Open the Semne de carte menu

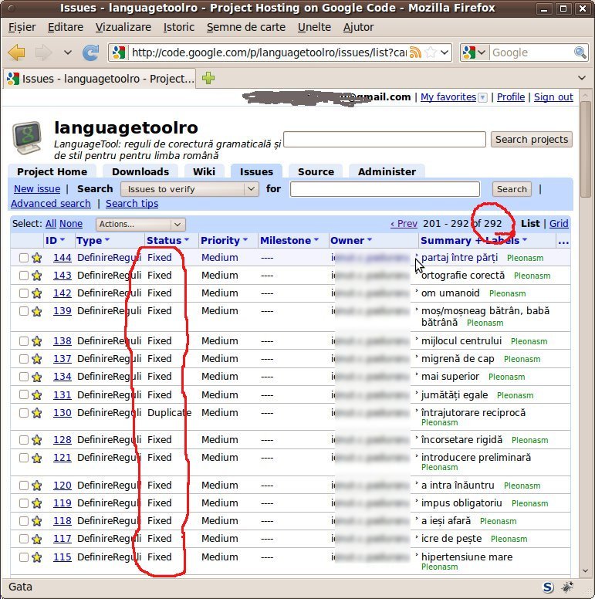click(x=246, y=27)
